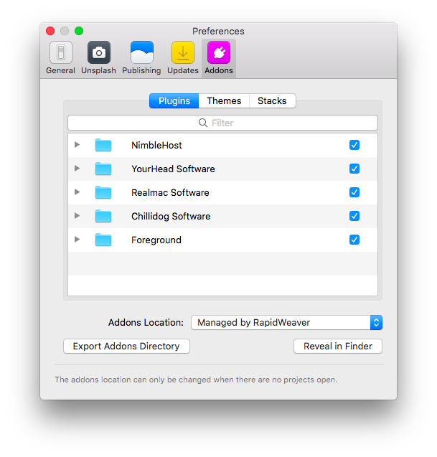Switch to the Themes tab
Viewport: 437px width, 457px height.
point(224,101)
